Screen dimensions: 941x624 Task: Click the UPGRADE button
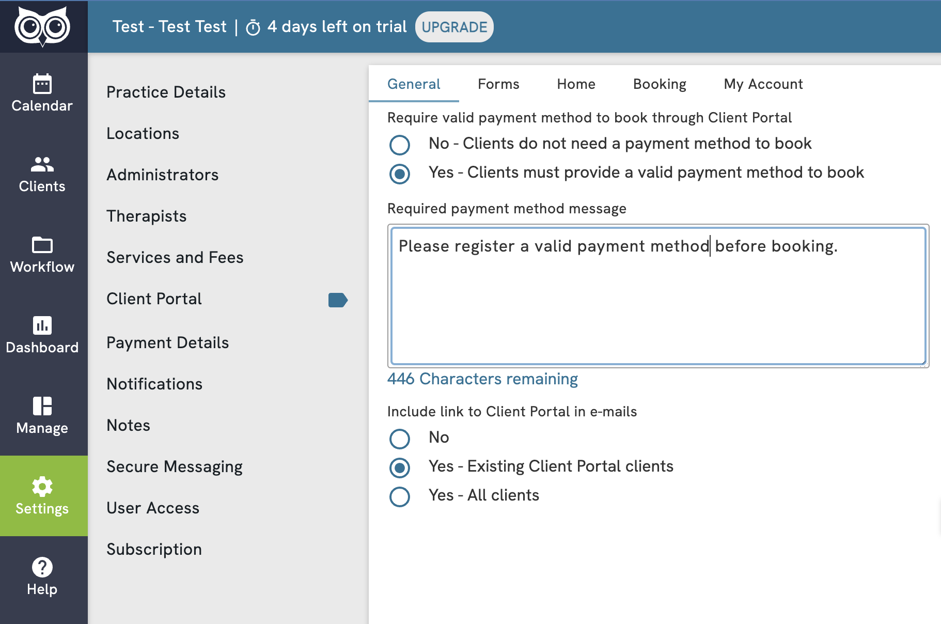[454, 27]
